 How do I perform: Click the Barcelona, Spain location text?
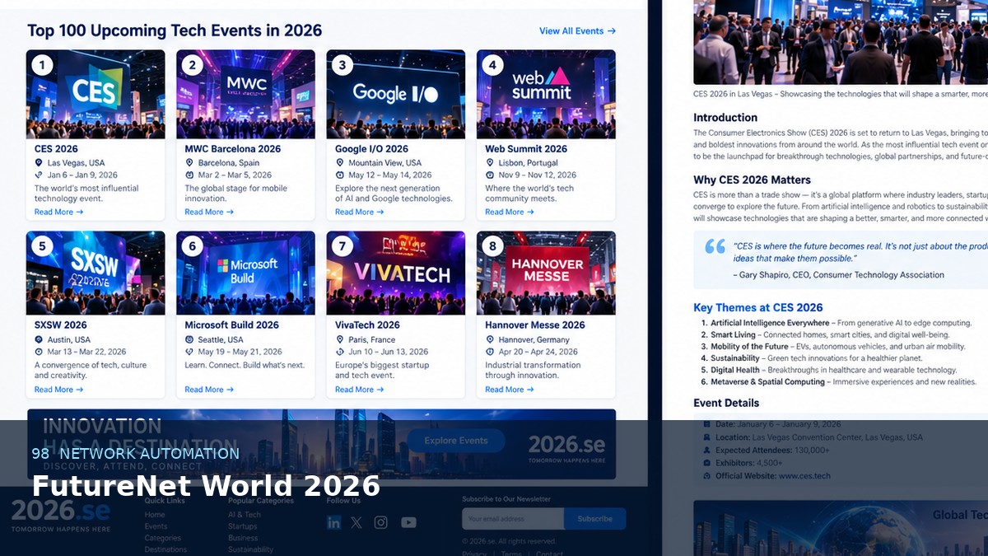coord(229,163)
